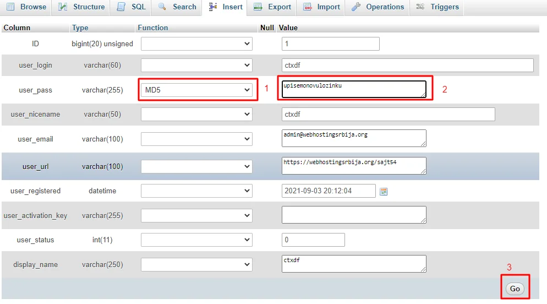The height and width of the screenshot is (304, 547).
Task: Click the Export icon
Action: 258,7
